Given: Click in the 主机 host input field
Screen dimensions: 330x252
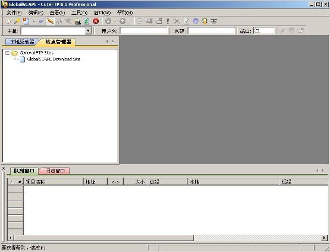Looking at the screenshot, I should pyautogui.click(x=53, y=31).
